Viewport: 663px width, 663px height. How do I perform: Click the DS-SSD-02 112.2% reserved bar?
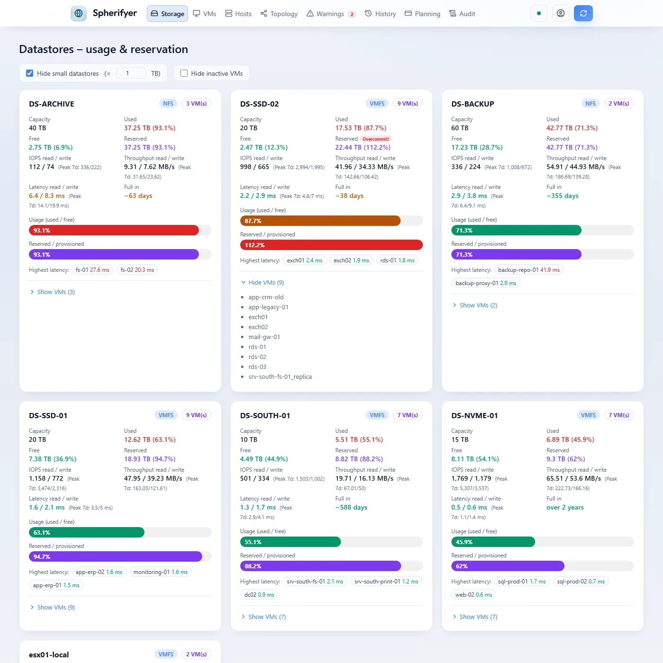pos(331,245)
